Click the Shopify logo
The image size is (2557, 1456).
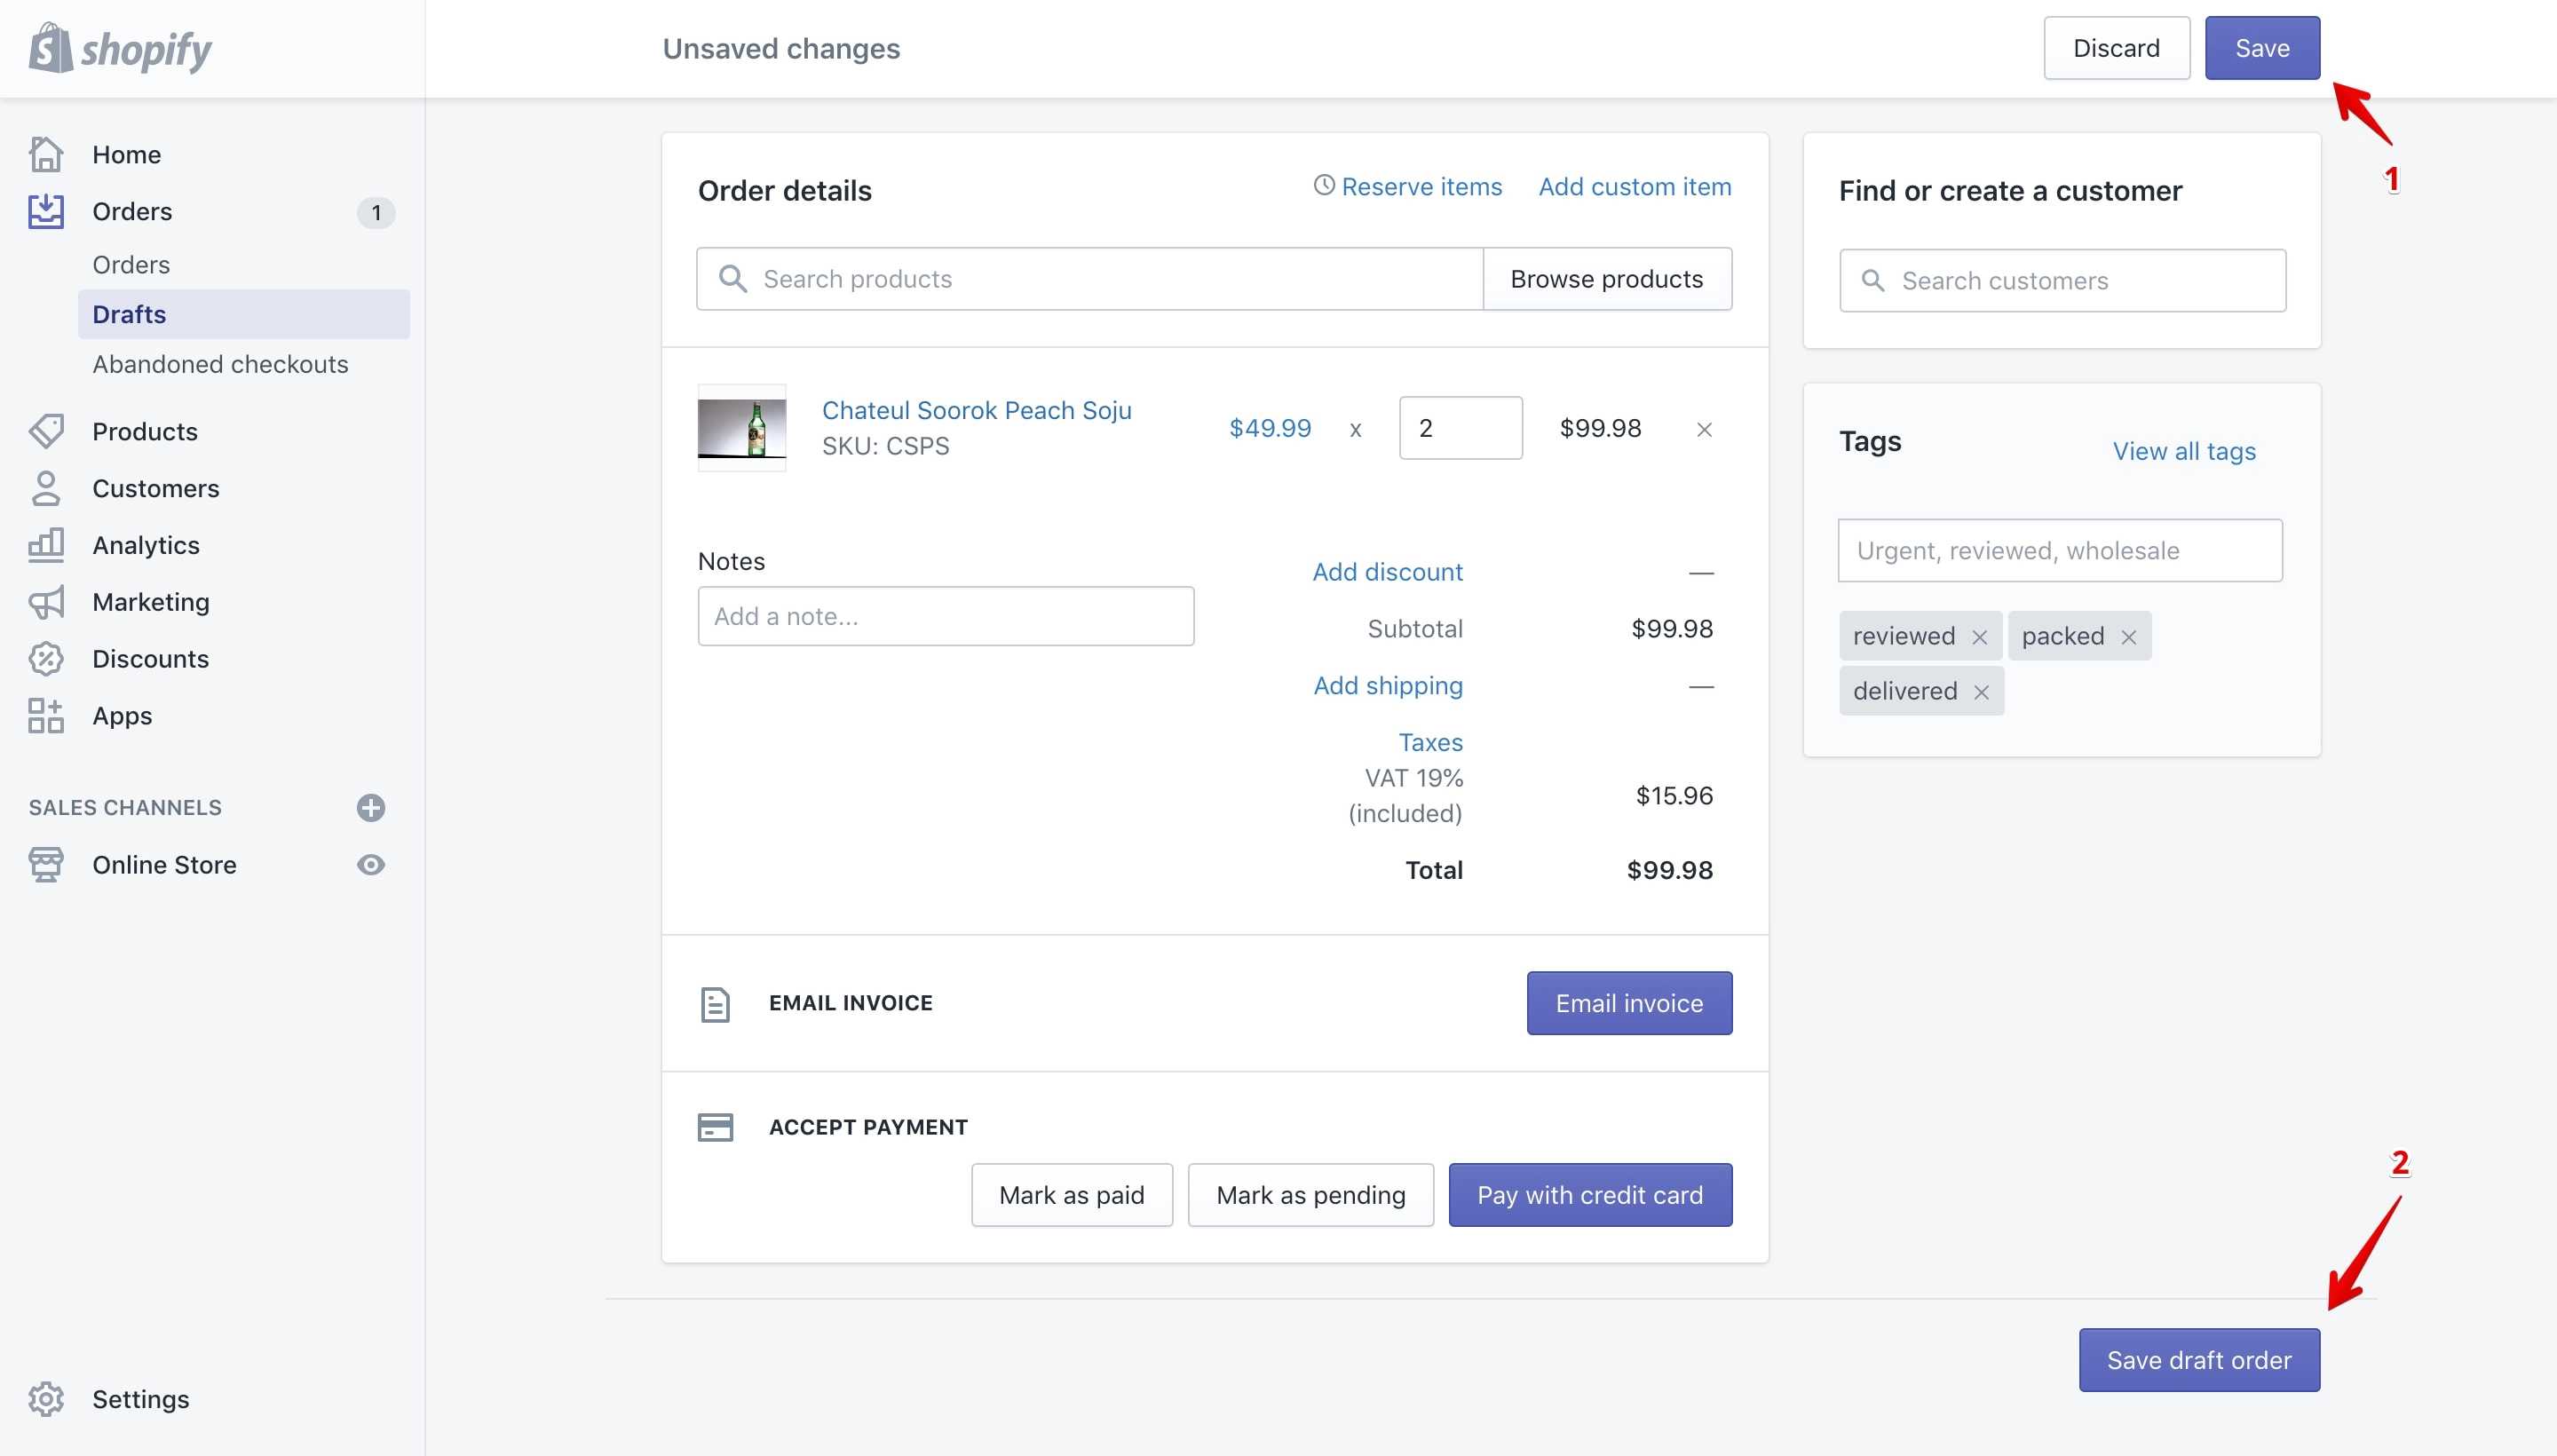coord(120,48)
